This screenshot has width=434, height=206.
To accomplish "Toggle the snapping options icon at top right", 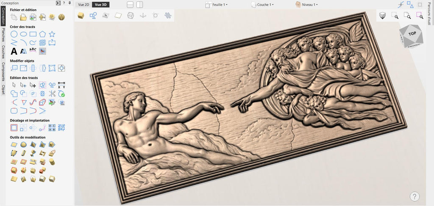I will pos(401,5).
